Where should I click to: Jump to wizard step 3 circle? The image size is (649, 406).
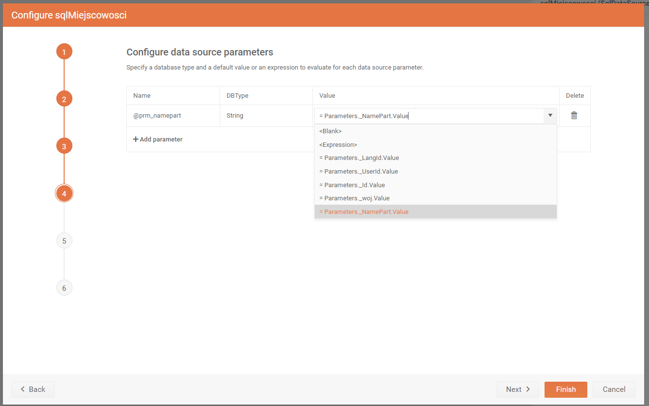coord(64,146)
